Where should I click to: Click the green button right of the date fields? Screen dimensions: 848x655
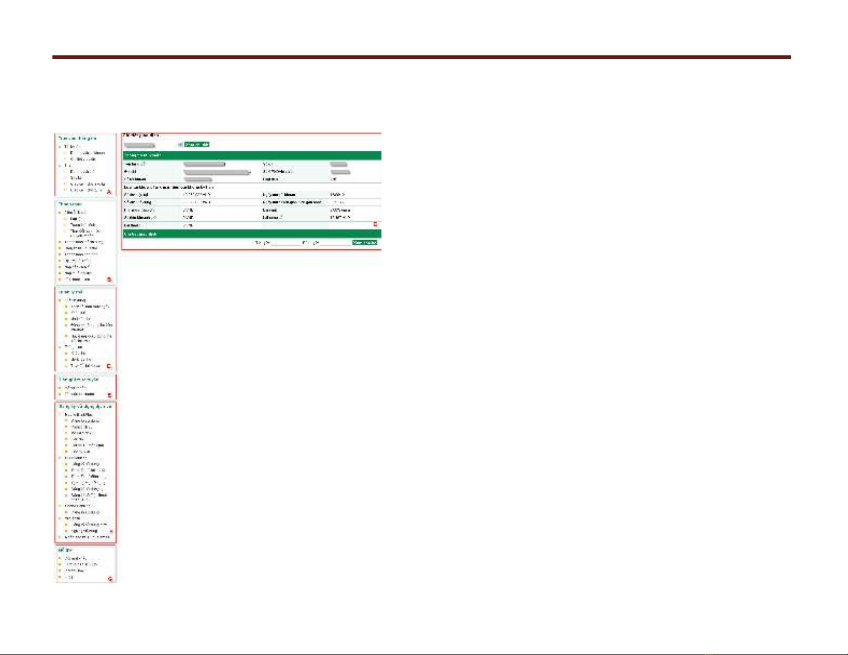pyautogui.click(x=365, y=243)
